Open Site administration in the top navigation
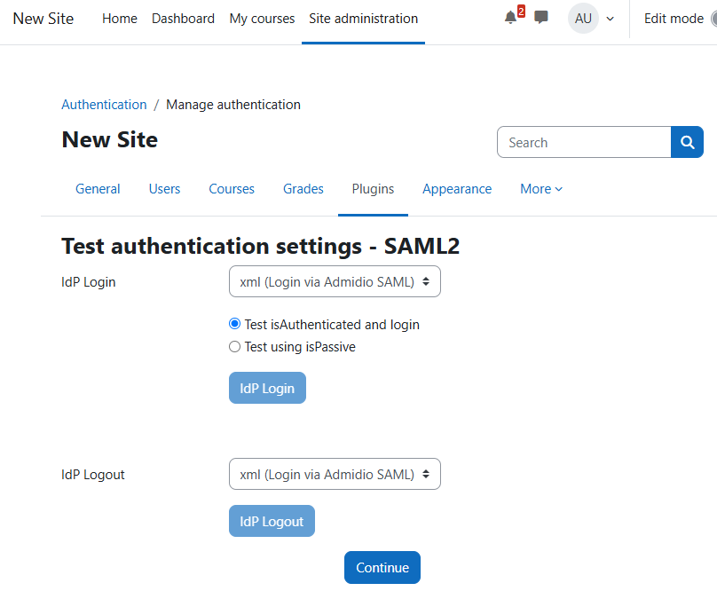This screenshot has width=717, height=591. pos(363,19)
